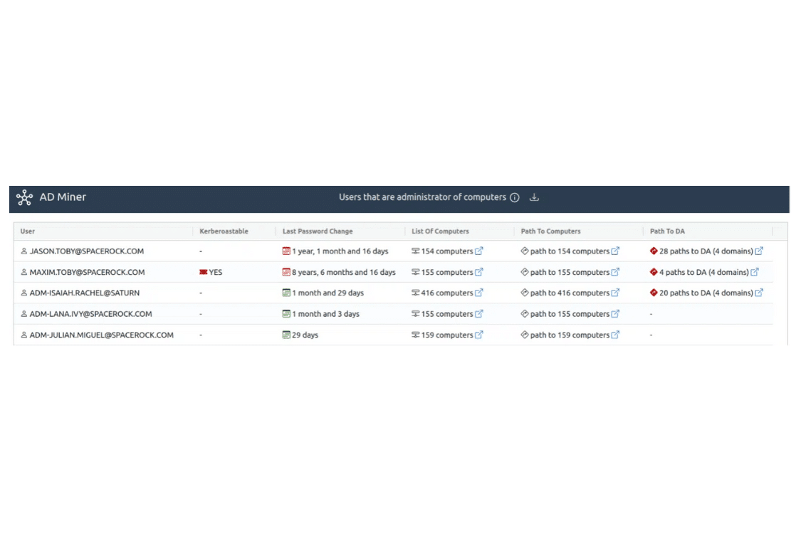Open external link icon for path to 416 computers
Viewport: 801px width, 534px height.
tap(615, 293)
